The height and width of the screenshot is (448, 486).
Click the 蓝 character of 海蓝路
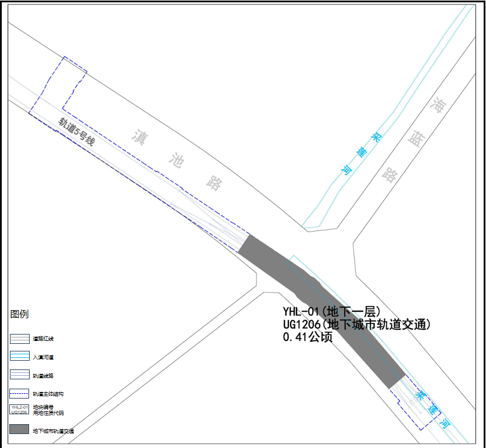tap(416, 138)
